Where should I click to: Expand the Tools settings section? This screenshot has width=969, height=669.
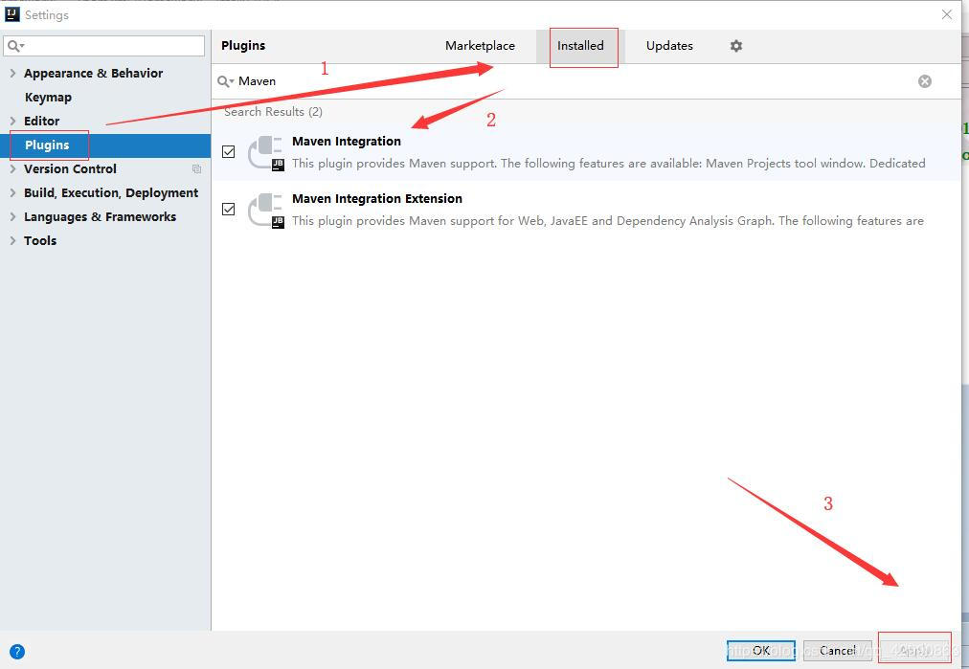12,240
